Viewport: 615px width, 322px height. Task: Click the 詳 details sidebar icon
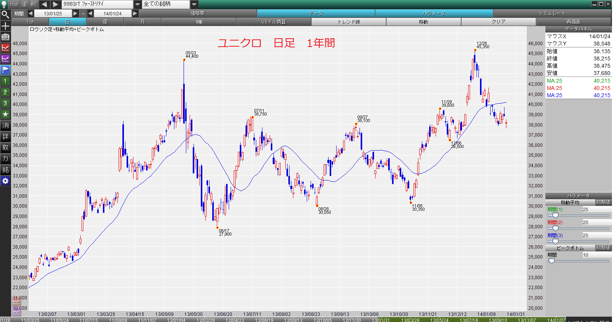tap(5, 137)
